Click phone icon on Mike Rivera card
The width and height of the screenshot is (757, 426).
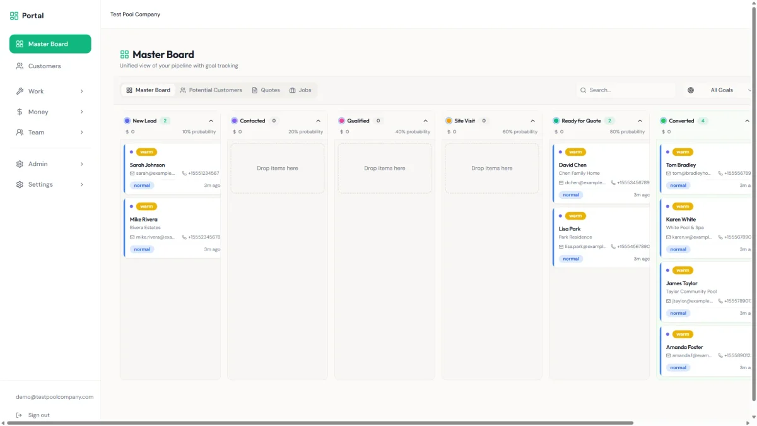point(185,237)
